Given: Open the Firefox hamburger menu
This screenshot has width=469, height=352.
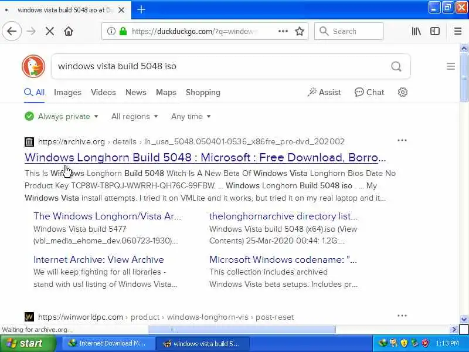Looking at the screenshot, I should (458, 31).
